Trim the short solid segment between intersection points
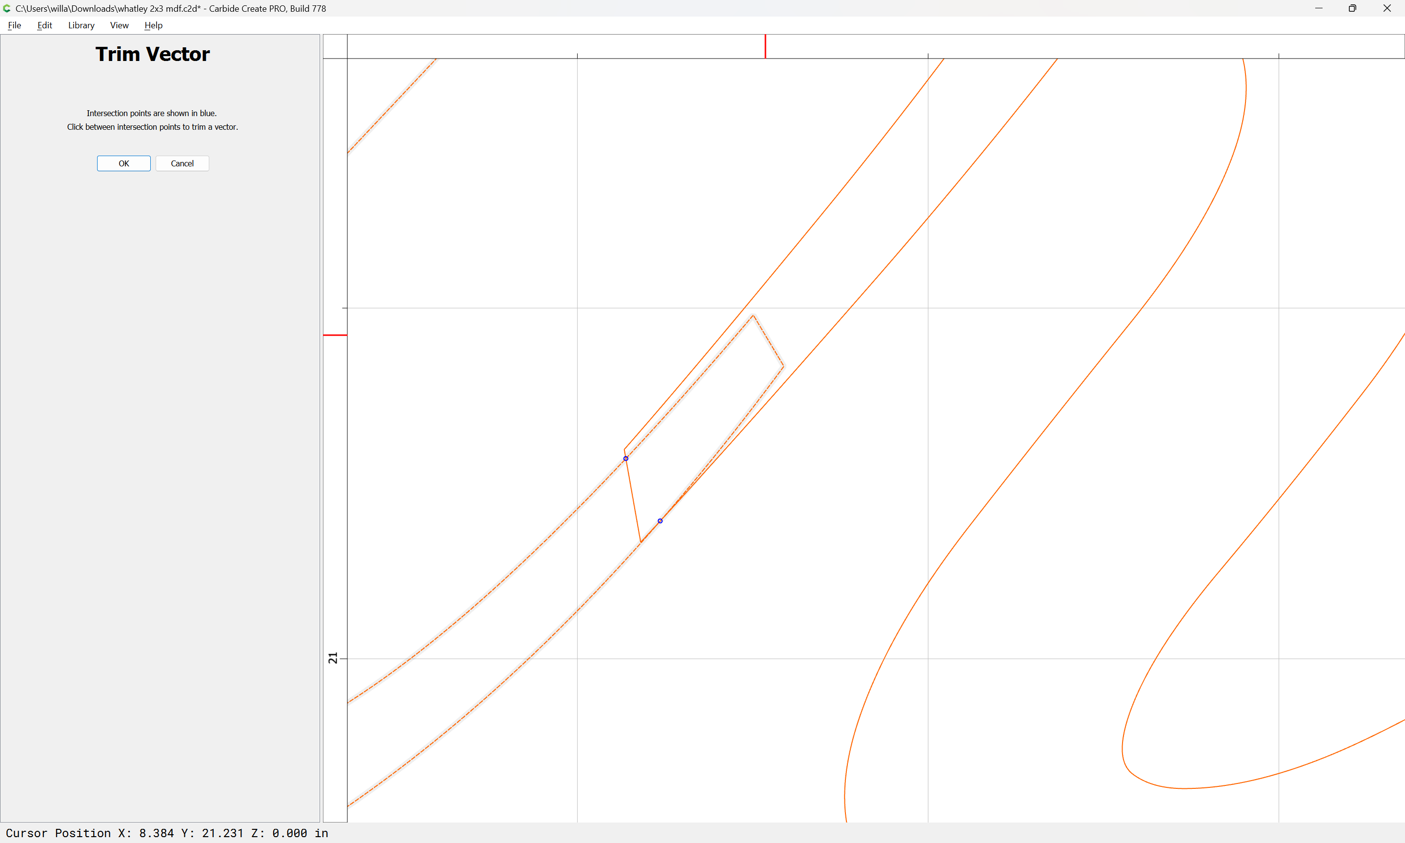The width and height of the screenshot is (1405, 843). click(633, 500)
